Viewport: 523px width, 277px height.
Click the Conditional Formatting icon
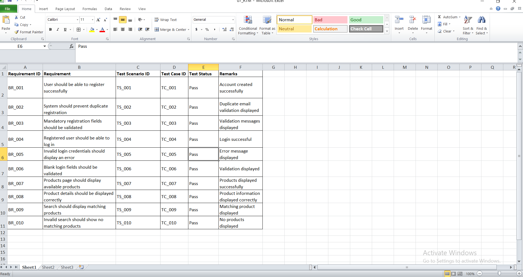point(248,20)
